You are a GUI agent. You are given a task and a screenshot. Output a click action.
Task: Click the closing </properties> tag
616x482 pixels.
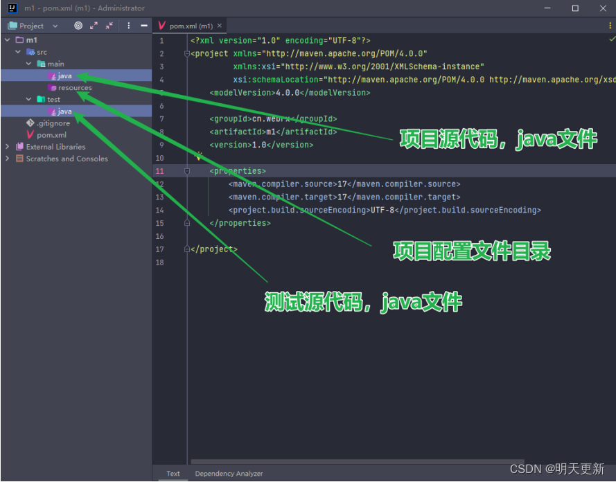point(240,223)
